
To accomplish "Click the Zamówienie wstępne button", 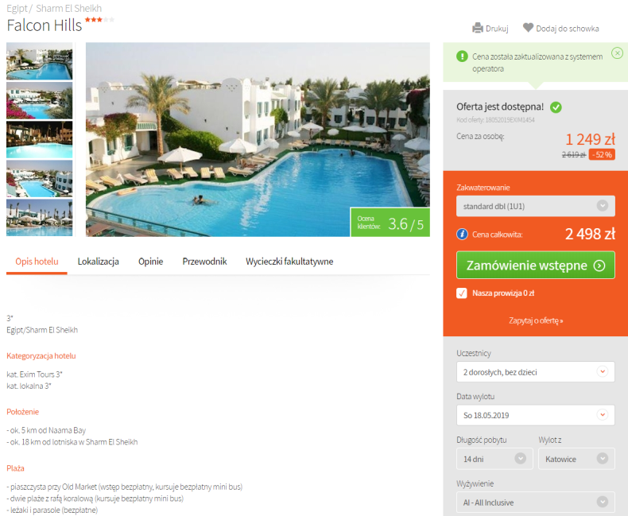I will 536,265.
